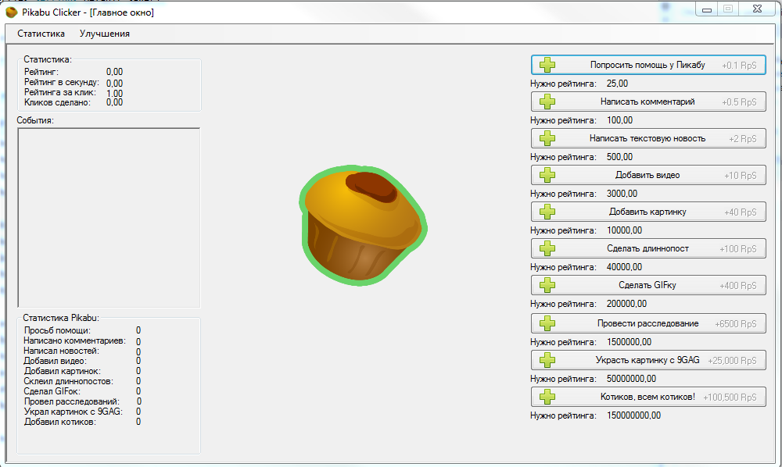The width and height of the screenshot is (782, 467).
Task: Minimize the Pikabu Clicker window
Action: pos(708,9)
